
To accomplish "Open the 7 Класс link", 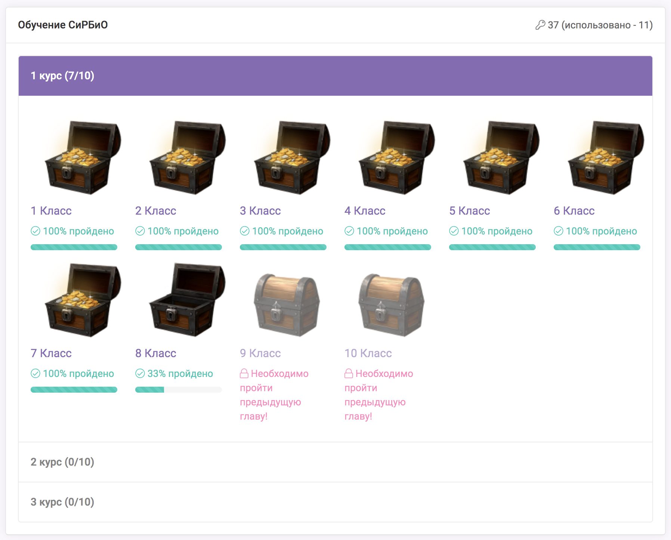I will (51, 353).
